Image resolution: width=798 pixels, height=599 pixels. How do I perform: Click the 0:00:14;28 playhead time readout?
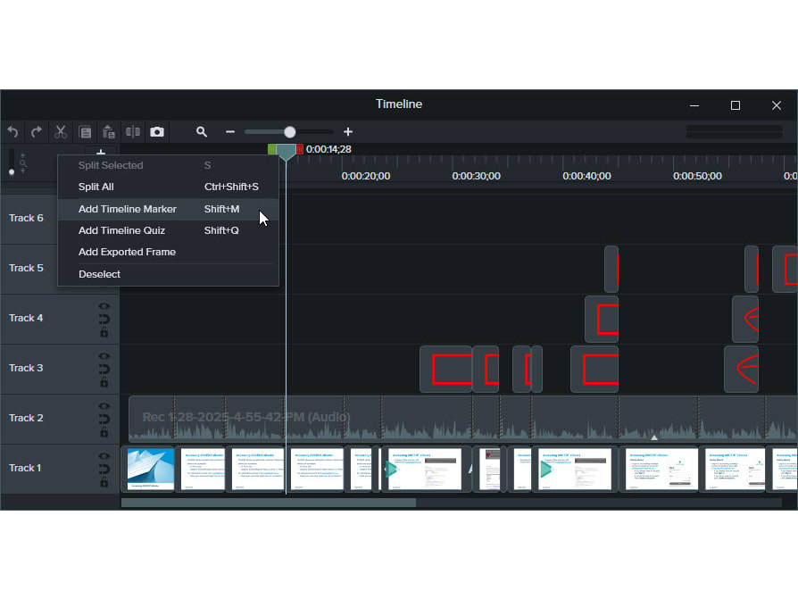(328, 149)
